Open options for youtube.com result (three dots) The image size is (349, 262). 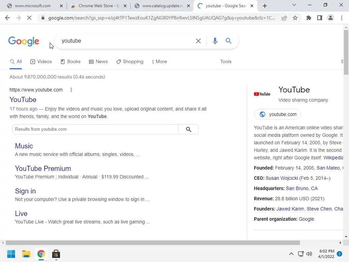pos(71,90)
